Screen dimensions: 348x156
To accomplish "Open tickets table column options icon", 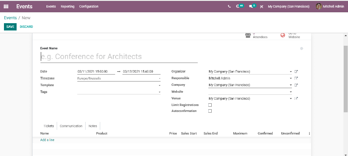I will click(x=309, y=133).
